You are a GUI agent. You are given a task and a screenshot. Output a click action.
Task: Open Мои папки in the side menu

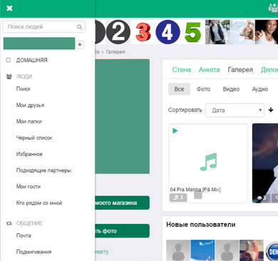coord(29,121)
